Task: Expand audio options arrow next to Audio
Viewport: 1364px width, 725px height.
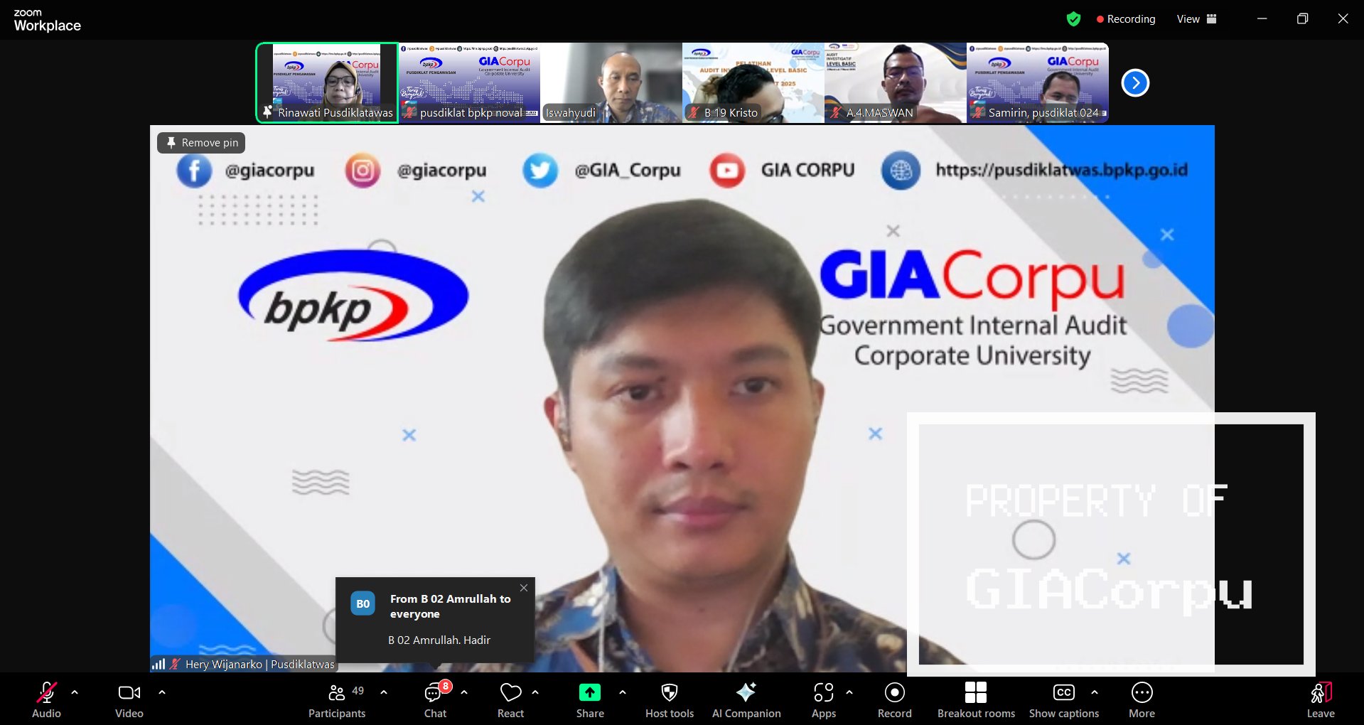Action: tap(75, 692)
